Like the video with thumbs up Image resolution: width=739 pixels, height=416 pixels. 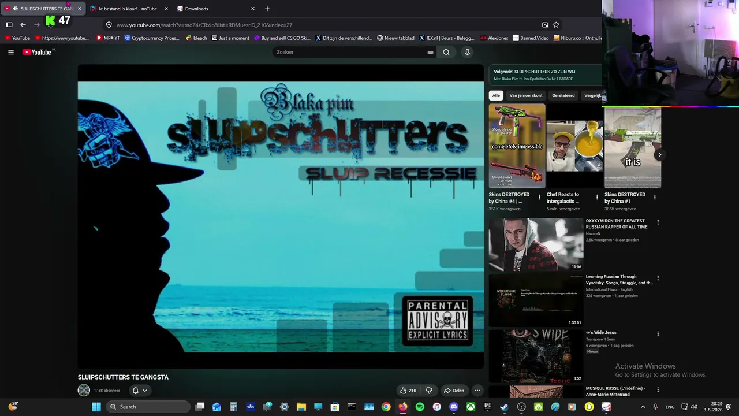pos(408,391)
